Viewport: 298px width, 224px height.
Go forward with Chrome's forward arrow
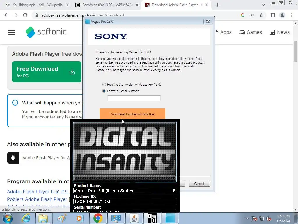(16, 15)
